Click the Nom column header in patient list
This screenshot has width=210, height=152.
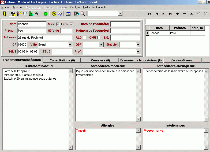point(159,28)
